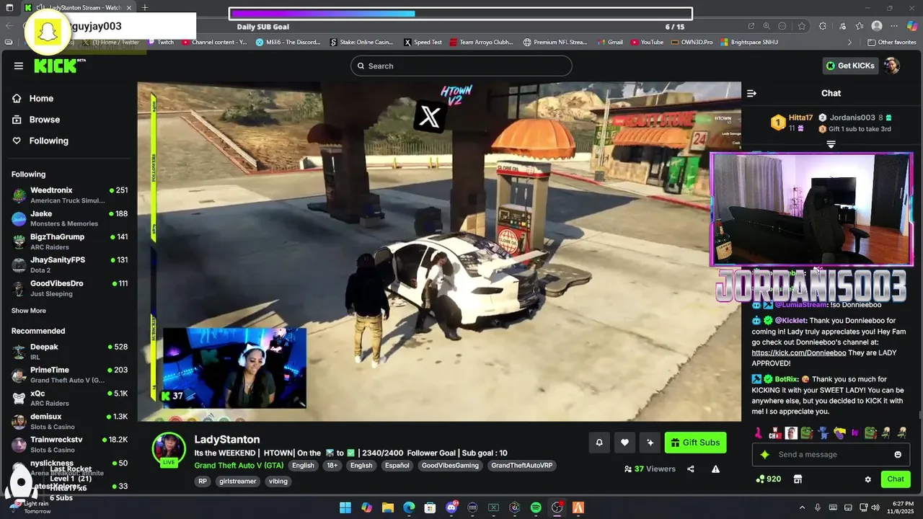Open the channel shop icon
Viewport: 923px width, 519px height.
point(798,479)
